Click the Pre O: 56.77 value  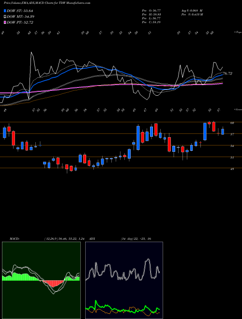tap(151, 10)
